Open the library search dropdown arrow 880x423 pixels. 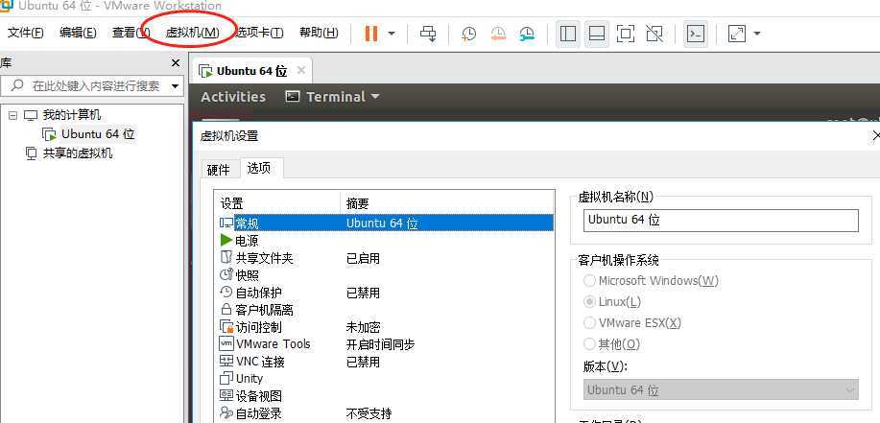[175, 86]
